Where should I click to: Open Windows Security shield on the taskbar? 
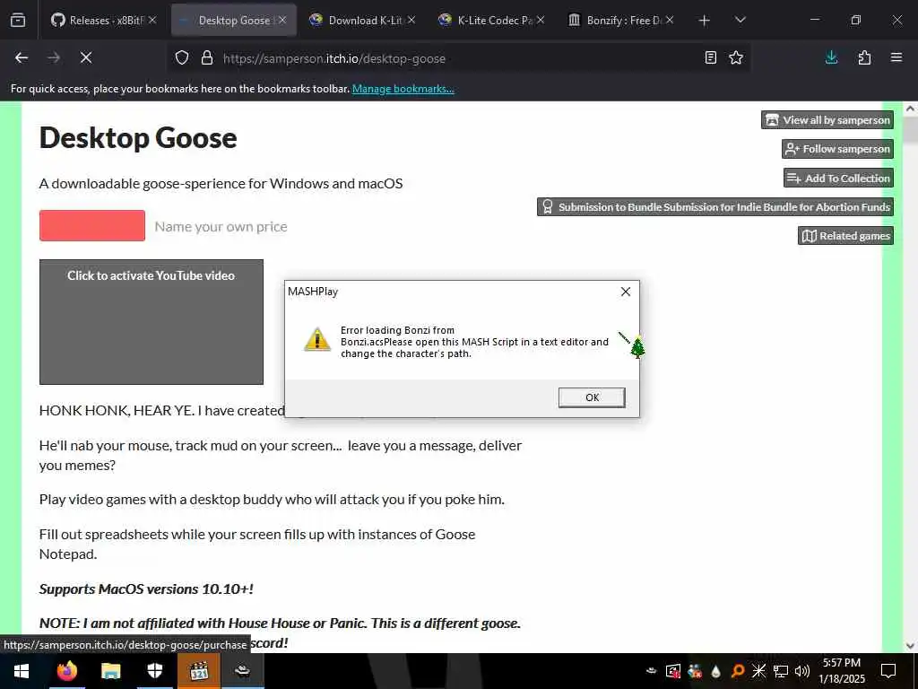coord(154,671)
